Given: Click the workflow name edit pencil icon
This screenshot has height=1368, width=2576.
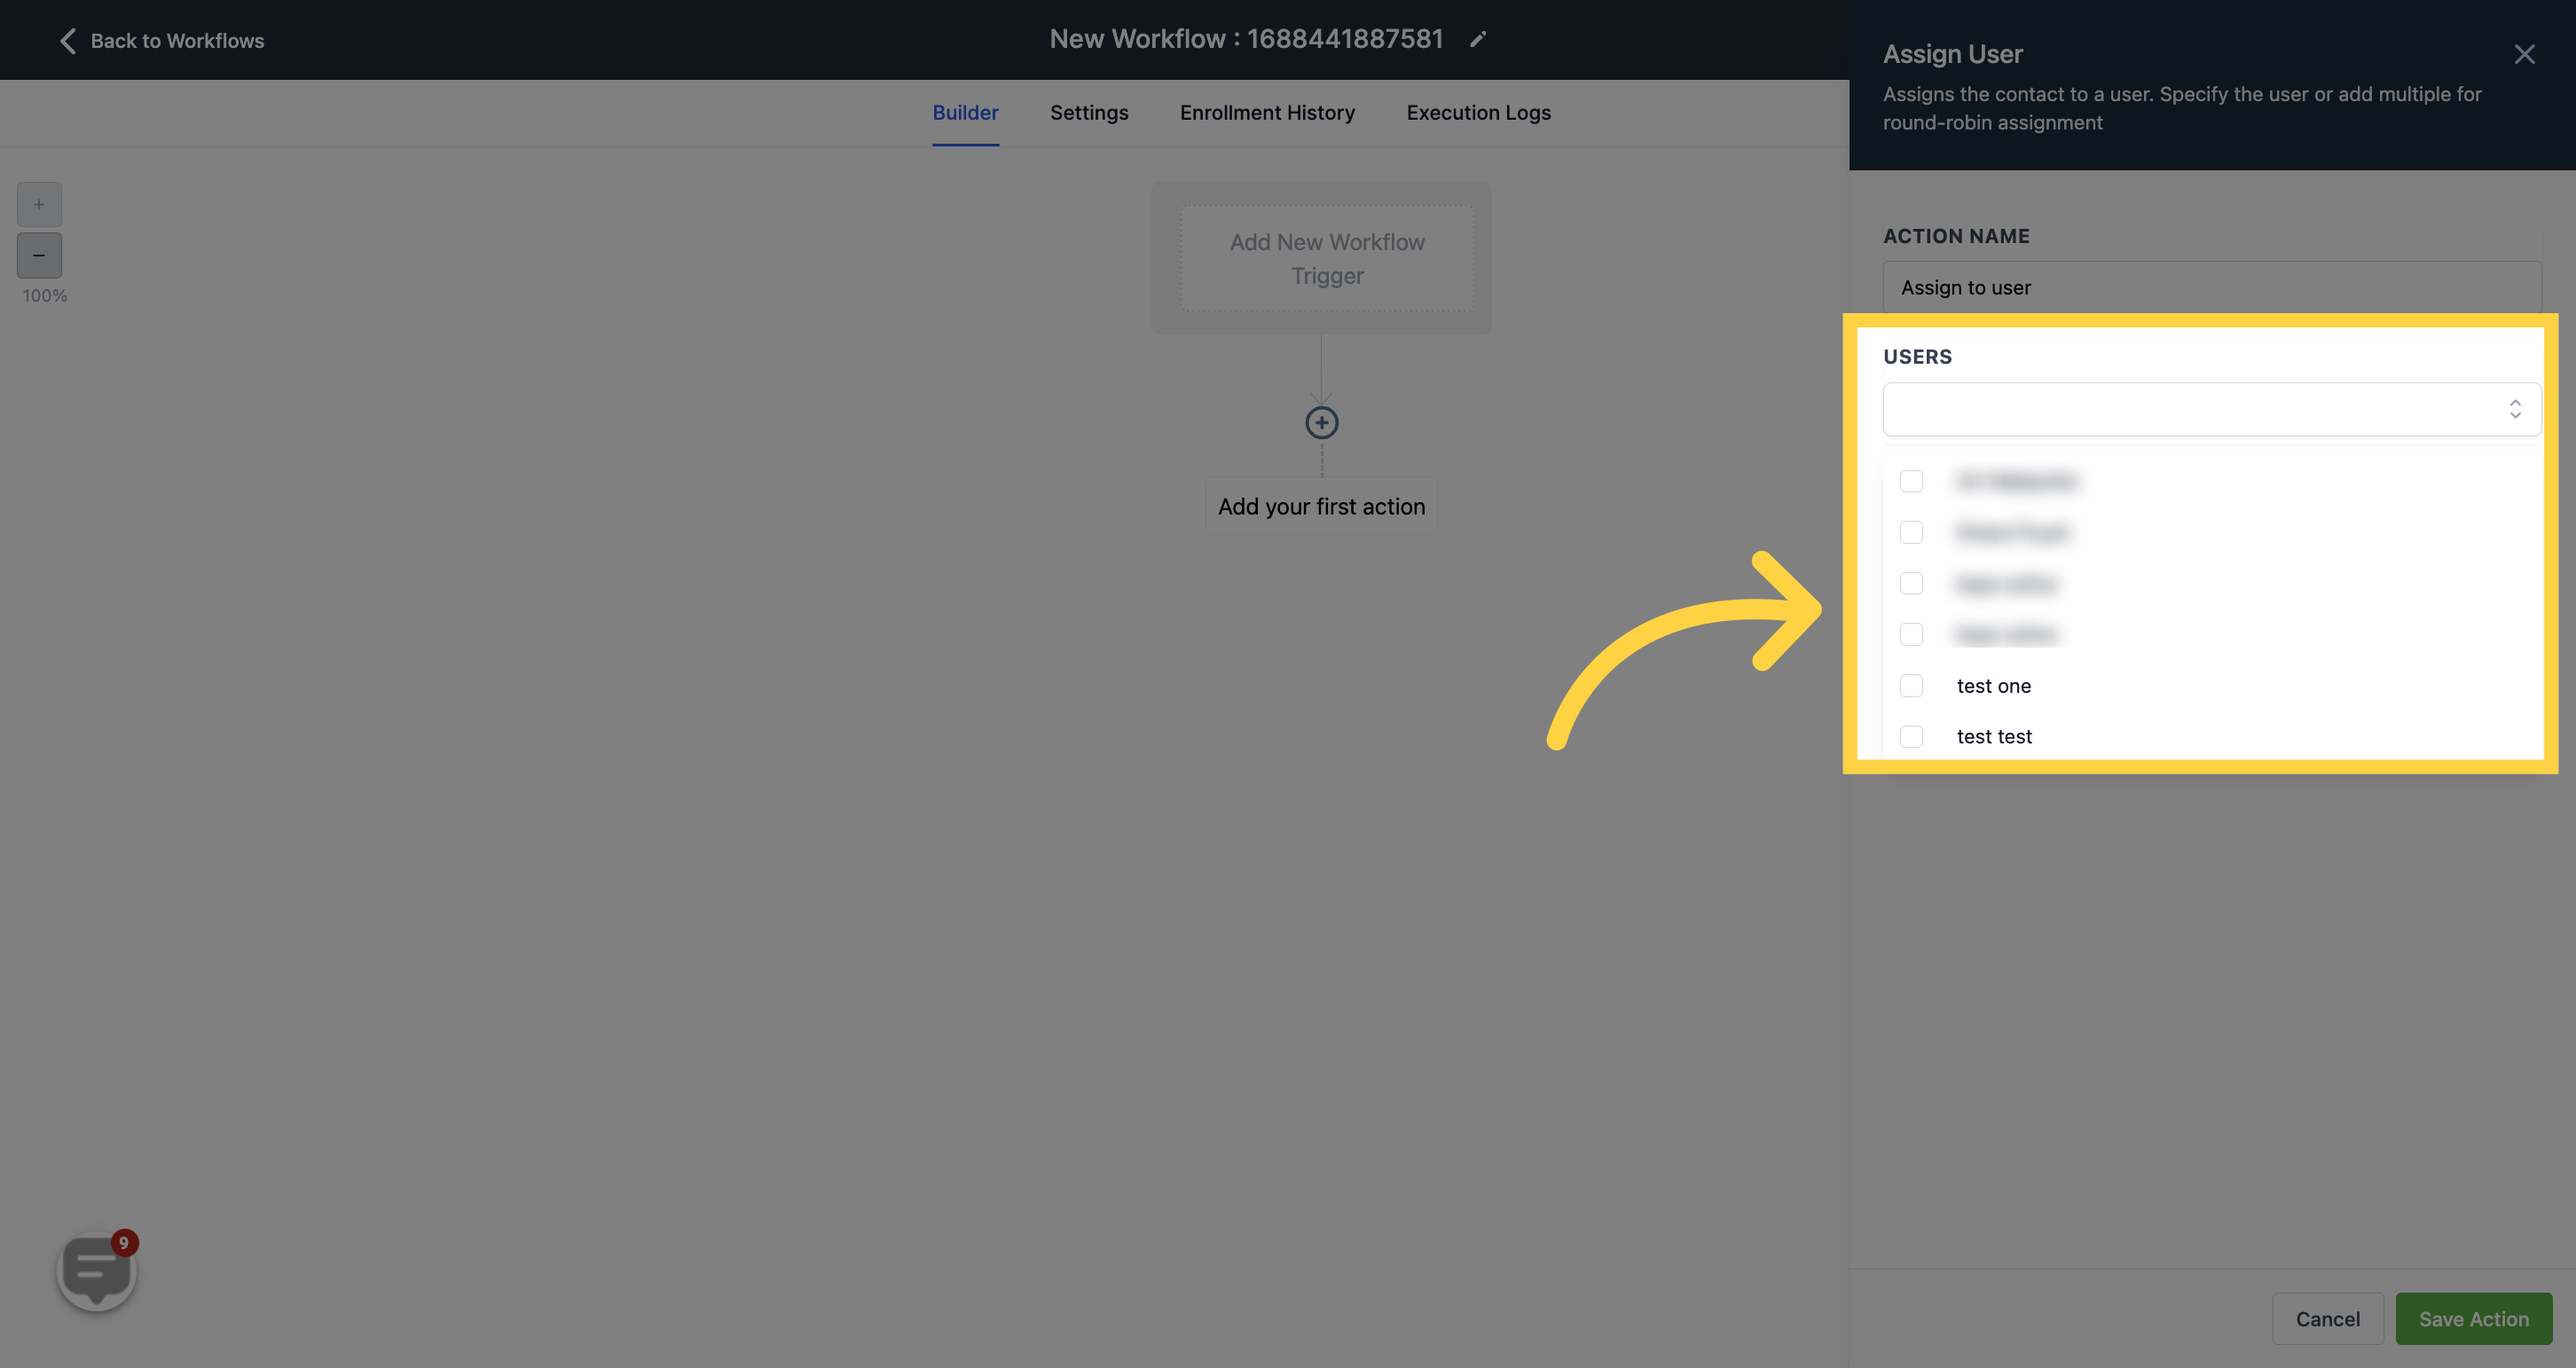Looking at the screenshot, I should 1477,39.
